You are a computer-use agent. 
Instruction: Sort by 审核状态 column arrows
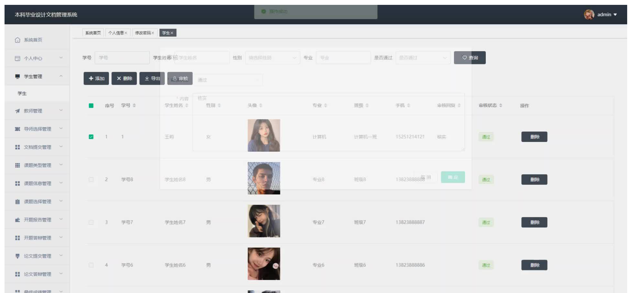pyautogui.click(x=501, y=105)
